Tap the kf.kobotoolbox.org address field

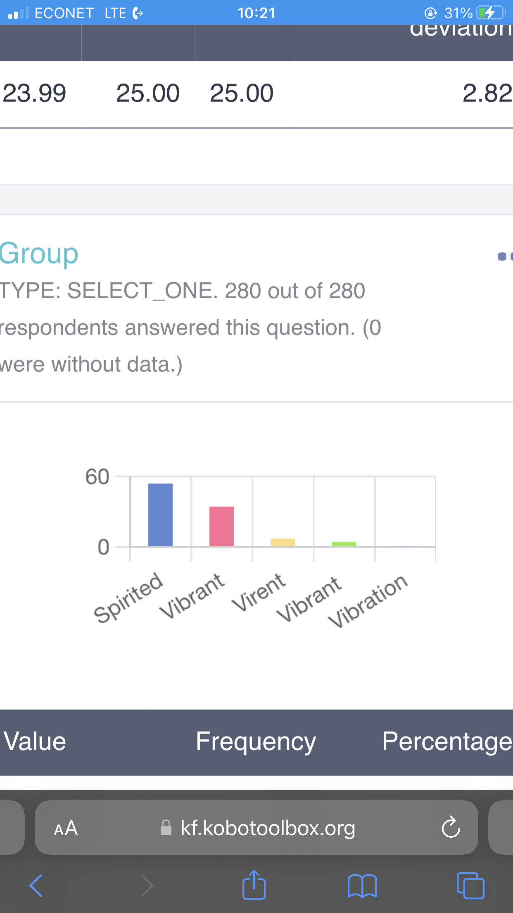click(256, 827)
